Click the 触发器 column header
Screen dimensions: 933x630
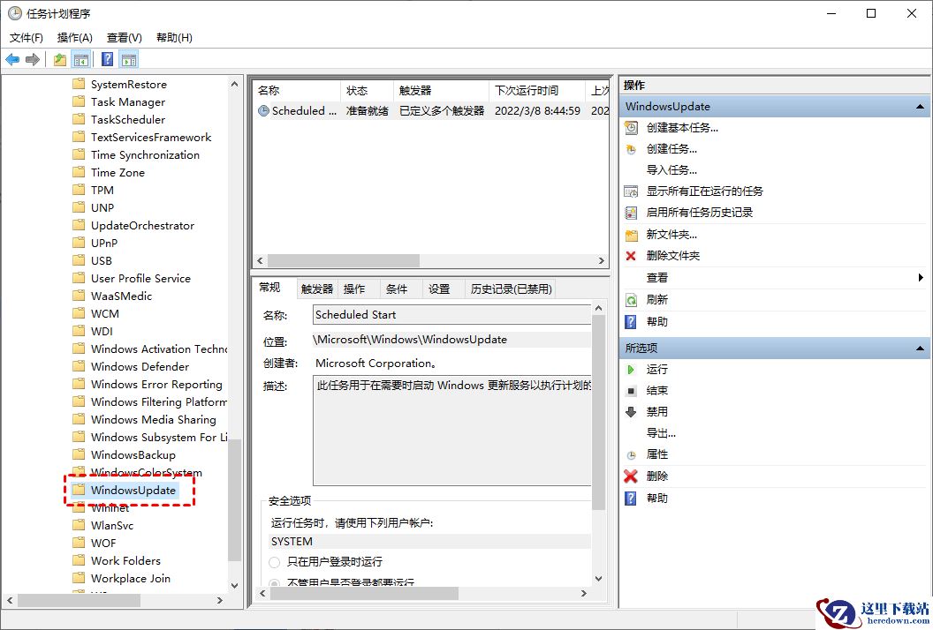click(441, 91)
